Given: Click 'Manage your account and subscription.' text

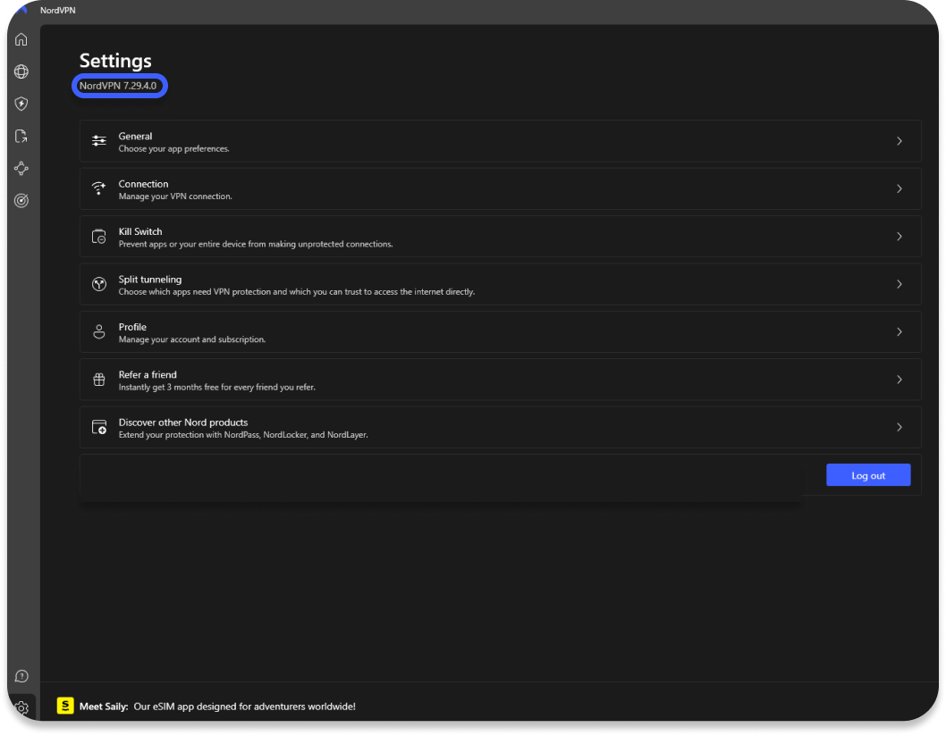Looking at the screenshot, I should tap(192, 339).
